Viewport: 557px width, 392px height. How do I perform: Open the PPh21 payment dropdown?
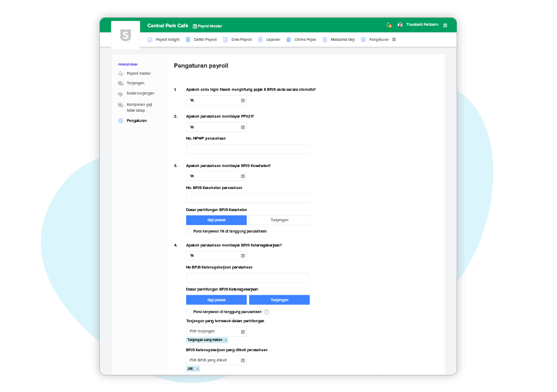[216, 127]
